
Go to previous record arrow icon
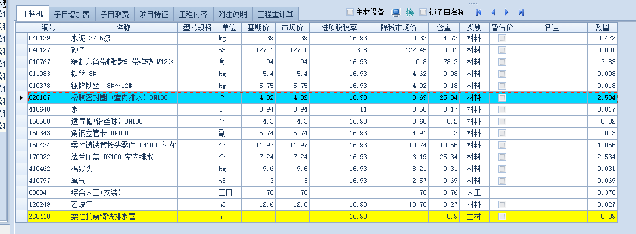(x=493, y=12)
